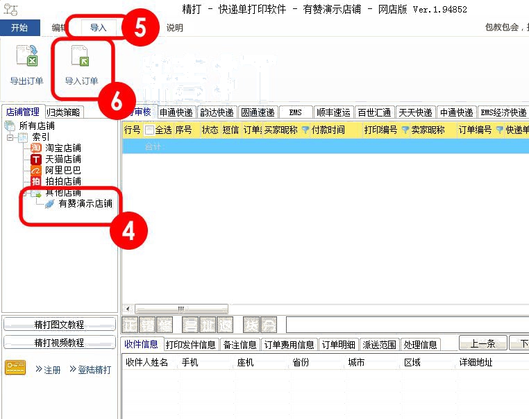Click the key icon beside 注册
Image resolution: width=529 pixels, height=419 pixels.
(x=15, y=369)
